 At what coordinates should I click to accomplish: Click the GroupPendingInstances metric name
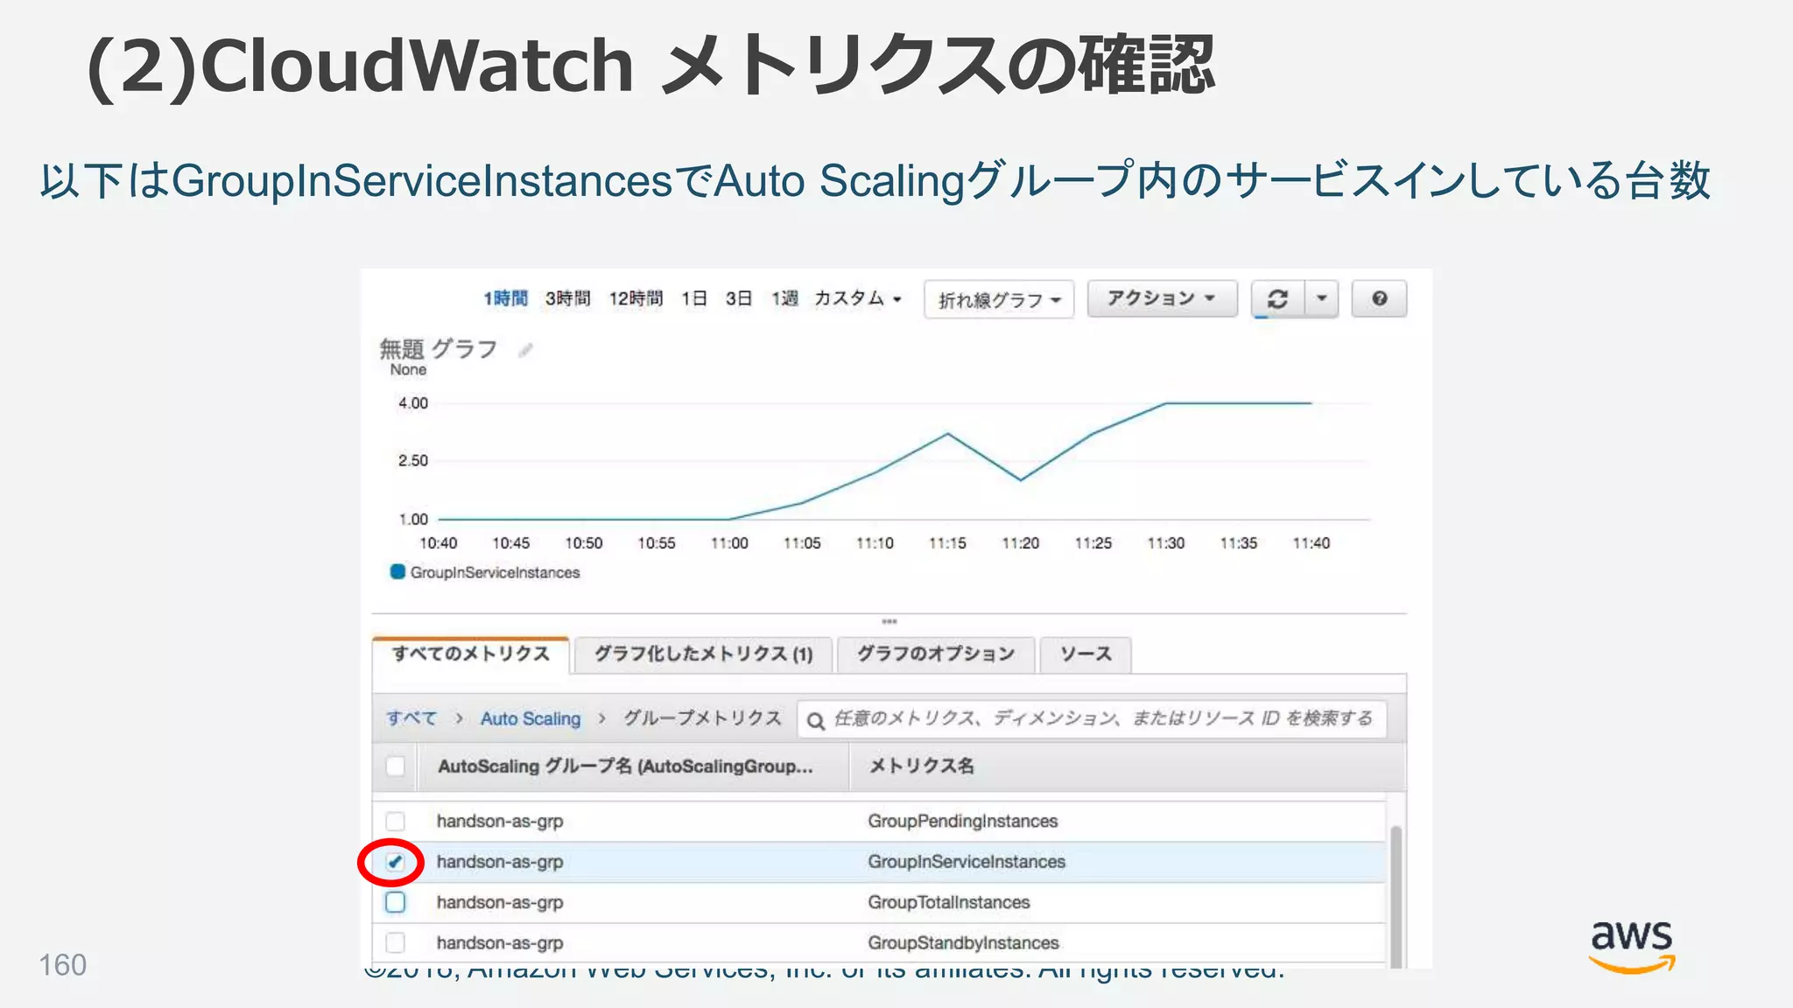(x=962, y=822)
